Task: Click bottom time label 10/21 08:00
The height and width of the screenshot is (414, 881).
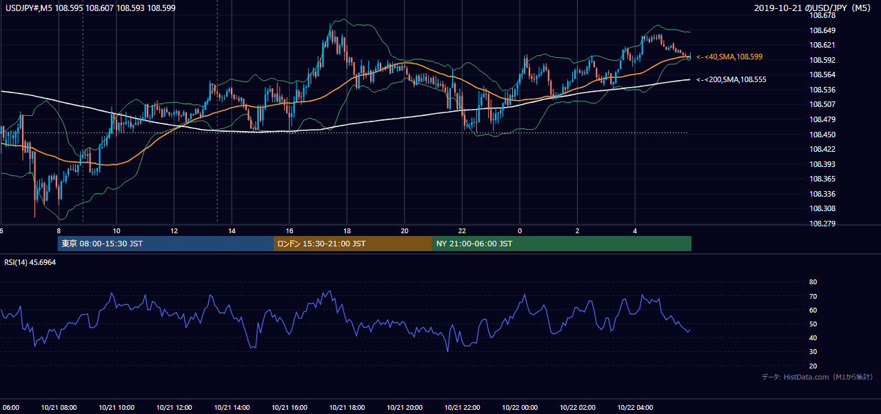Action: click(59, 407)
